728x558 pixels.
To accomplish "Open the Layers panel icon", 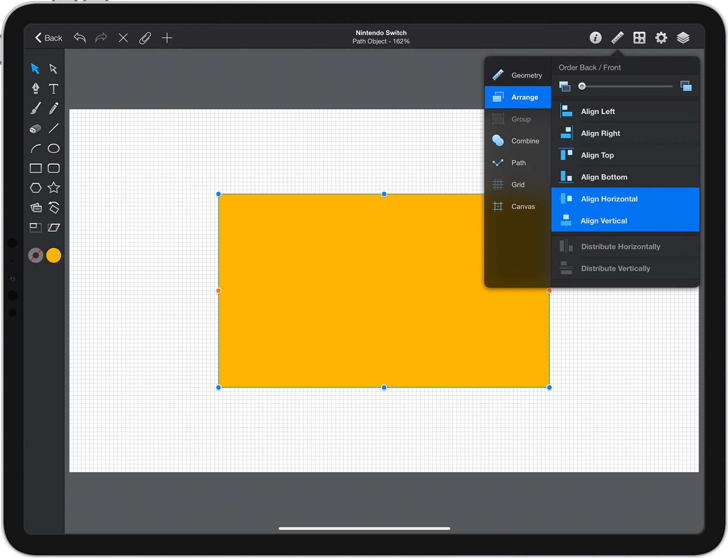I will coord(683,38).
